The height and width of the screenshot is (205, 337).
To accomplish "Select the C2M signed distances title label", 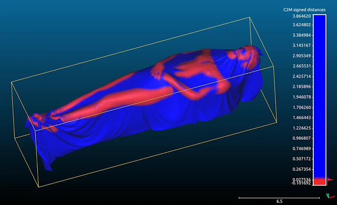I will [304, 9].
